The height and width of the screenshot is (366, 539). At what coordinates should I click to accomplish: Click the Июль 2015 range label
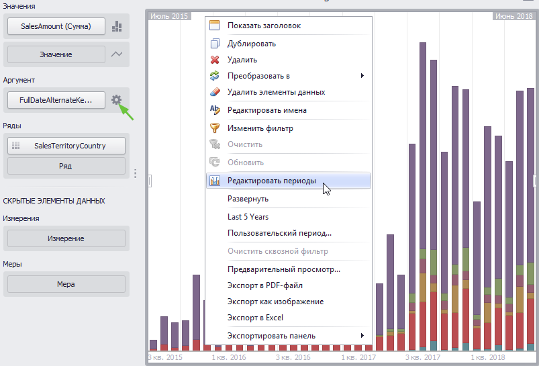click(x=169, y=16)
